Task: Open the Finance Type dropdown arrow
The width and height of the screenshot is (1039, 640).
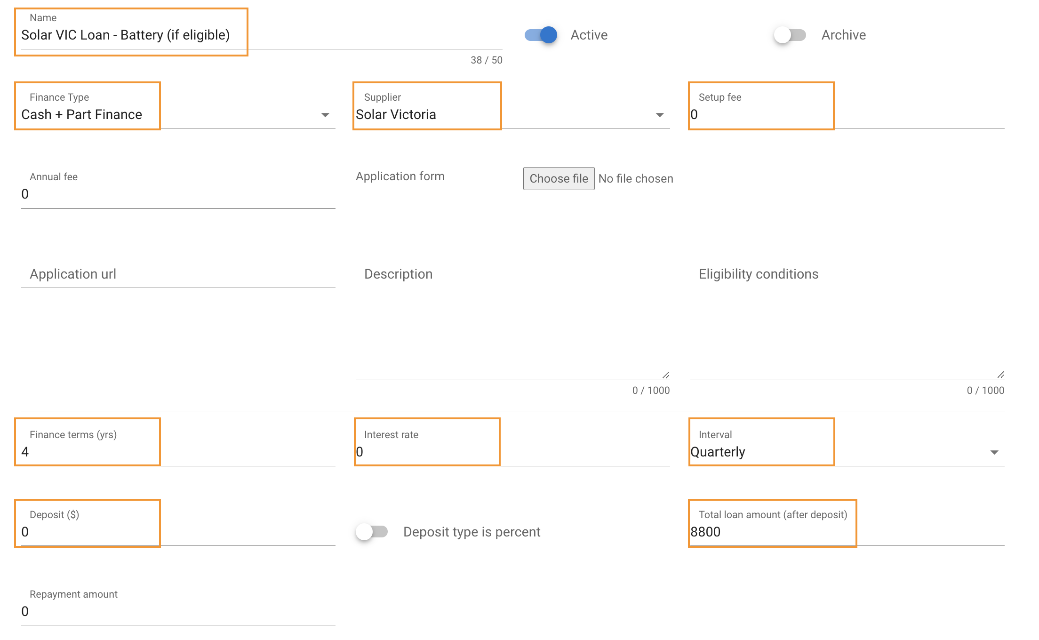Action: click(325, 115)
